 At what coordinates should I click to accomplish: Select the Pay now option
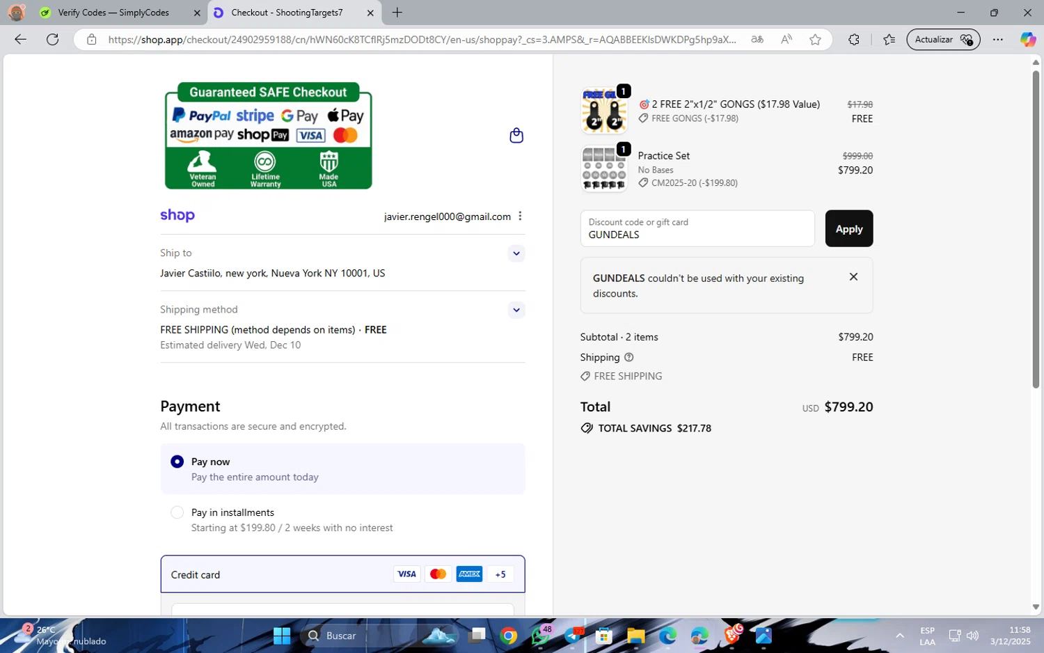pos(342,469)
